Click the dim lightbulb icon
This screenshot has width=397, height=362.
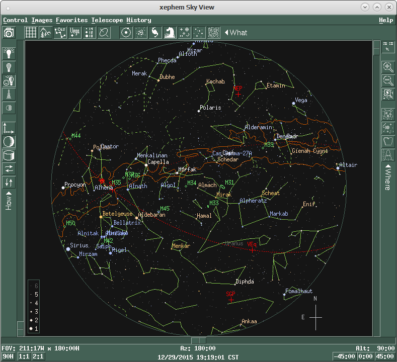(9, 67)
